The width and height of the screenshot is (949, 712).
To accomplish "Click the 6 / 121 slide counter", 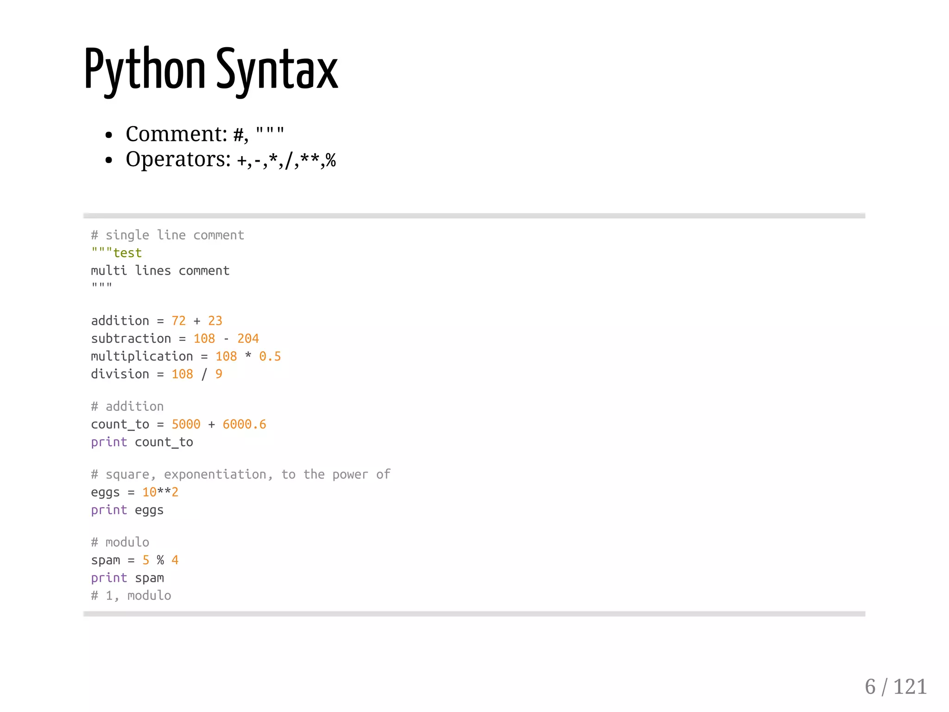I will click(895, 687).
